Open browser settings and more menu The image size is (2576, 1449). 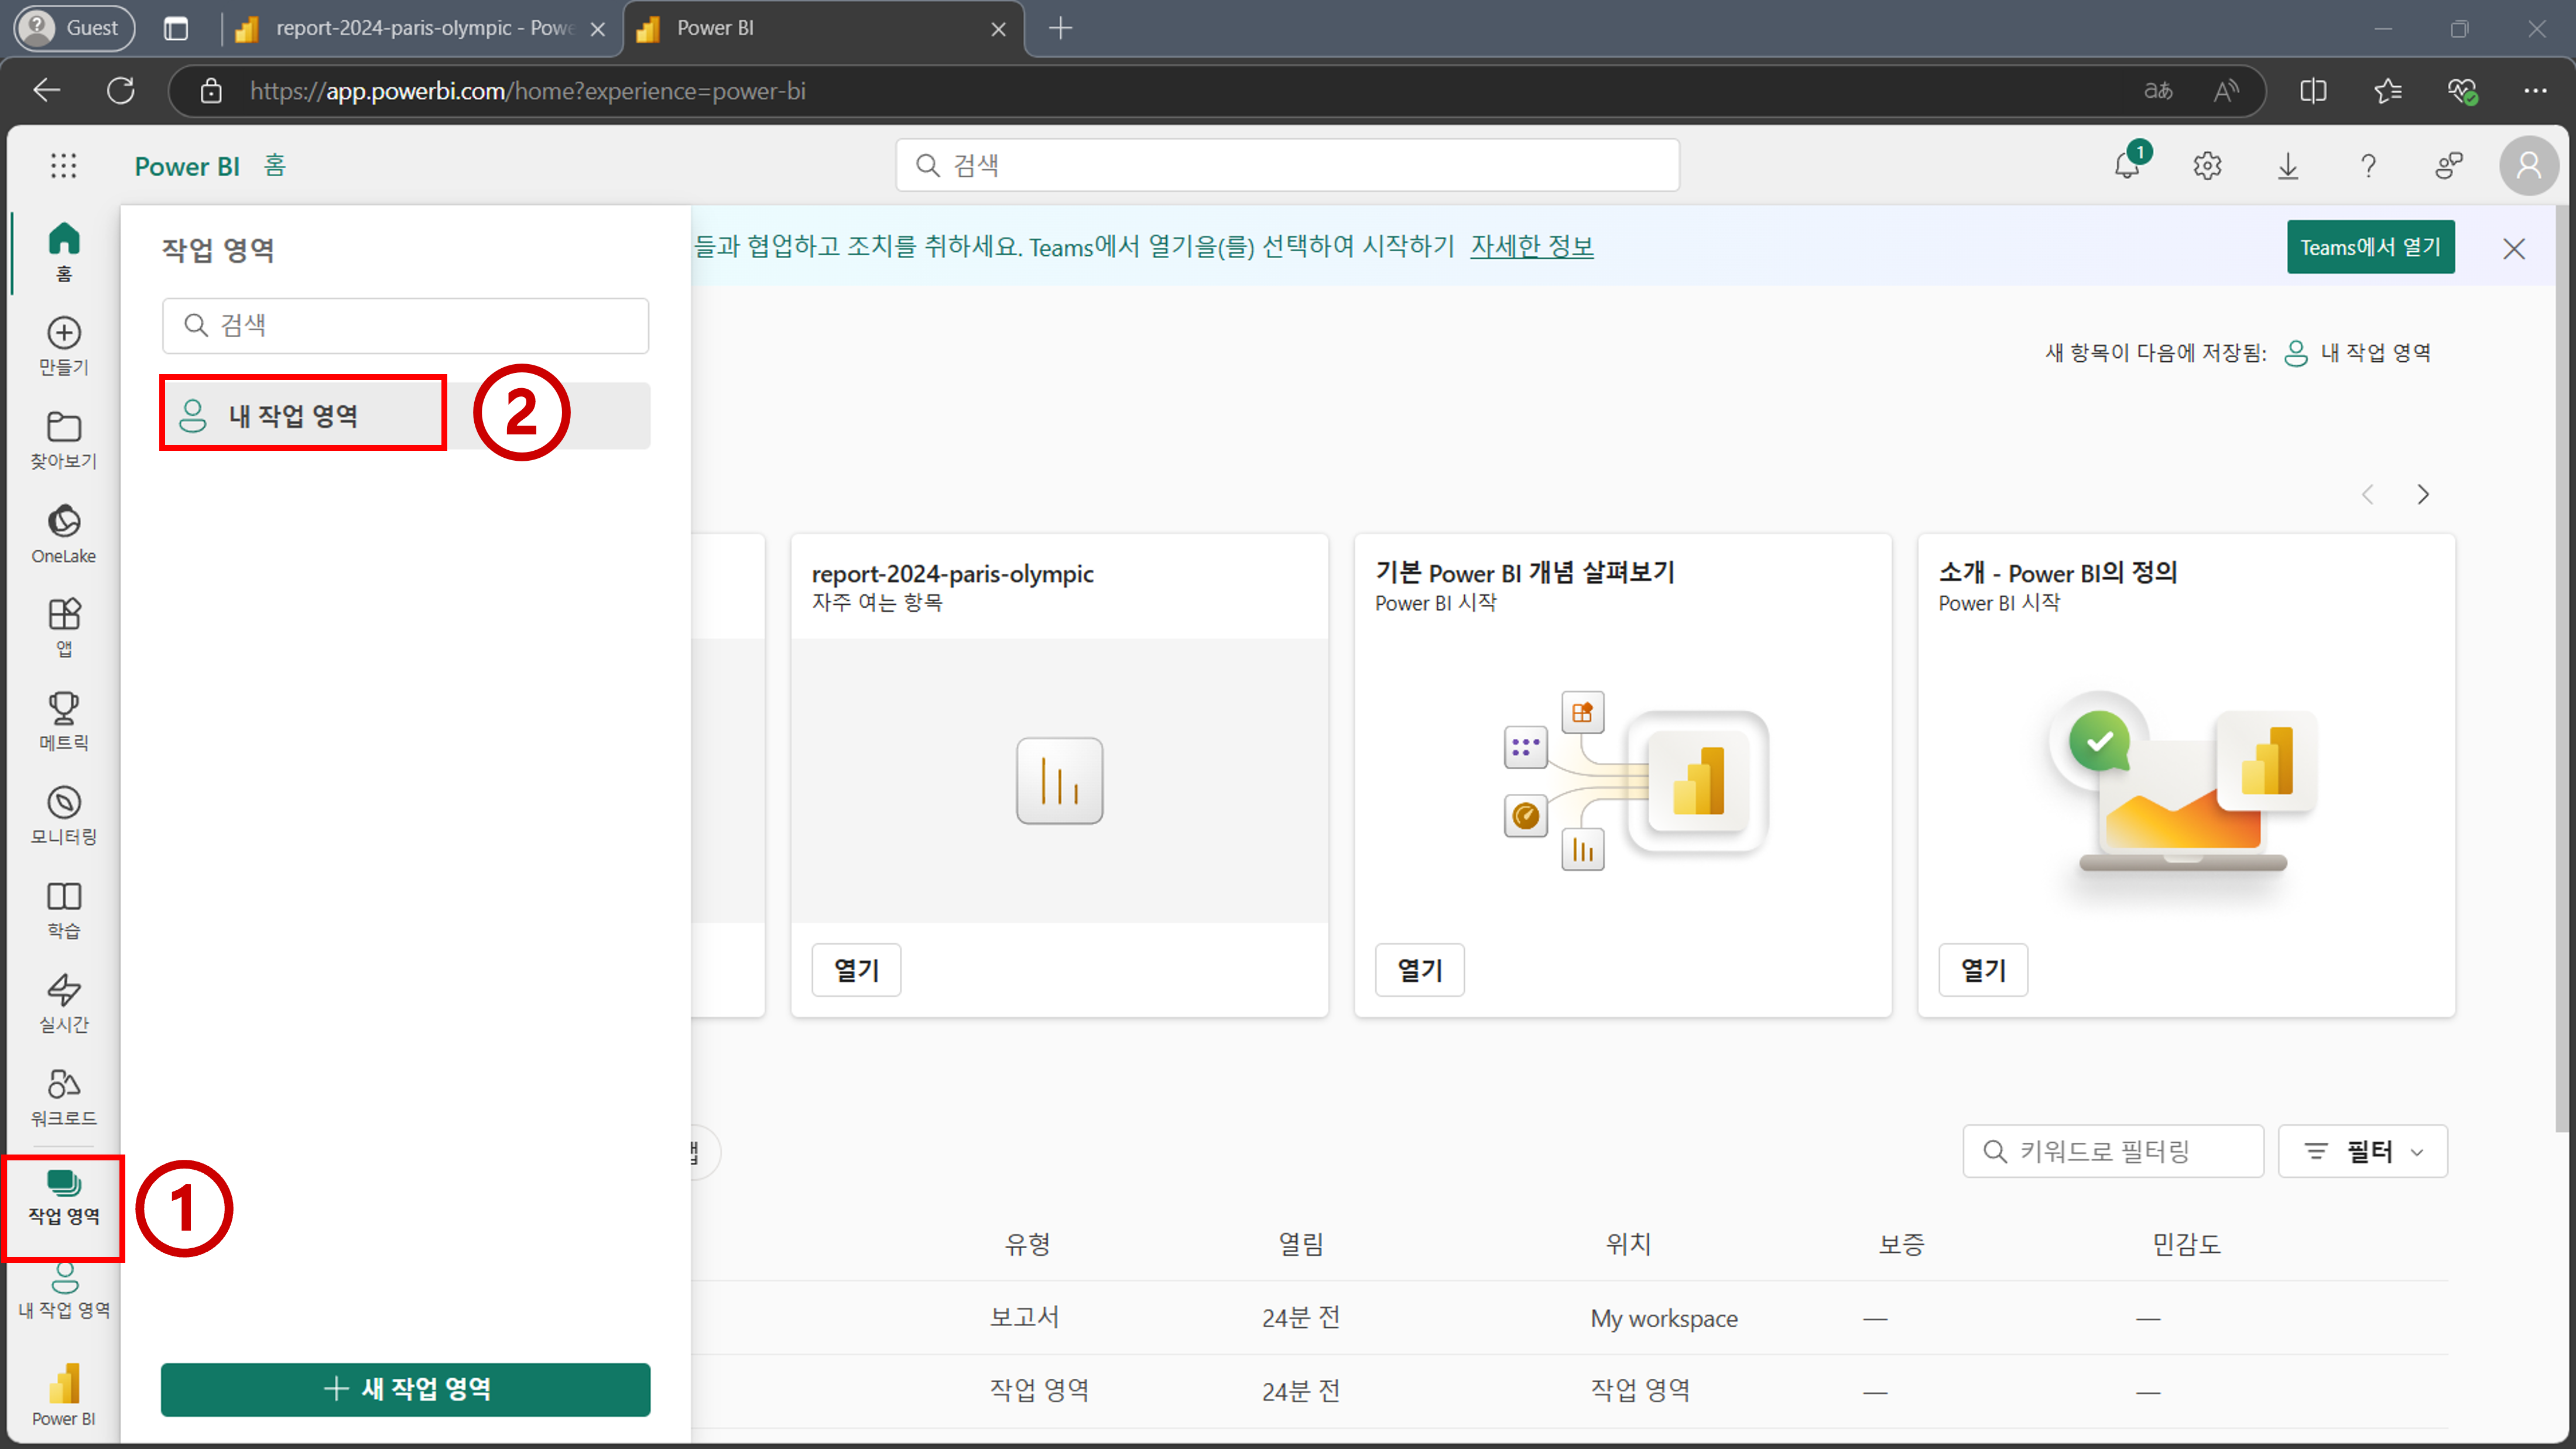click(x=2536, y=91)
